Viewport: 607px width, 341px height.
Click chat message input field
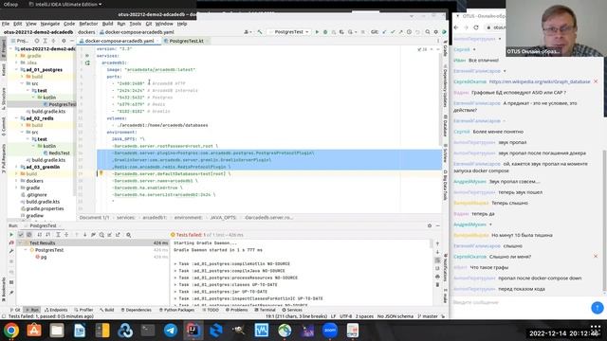[x=521, y=302]
